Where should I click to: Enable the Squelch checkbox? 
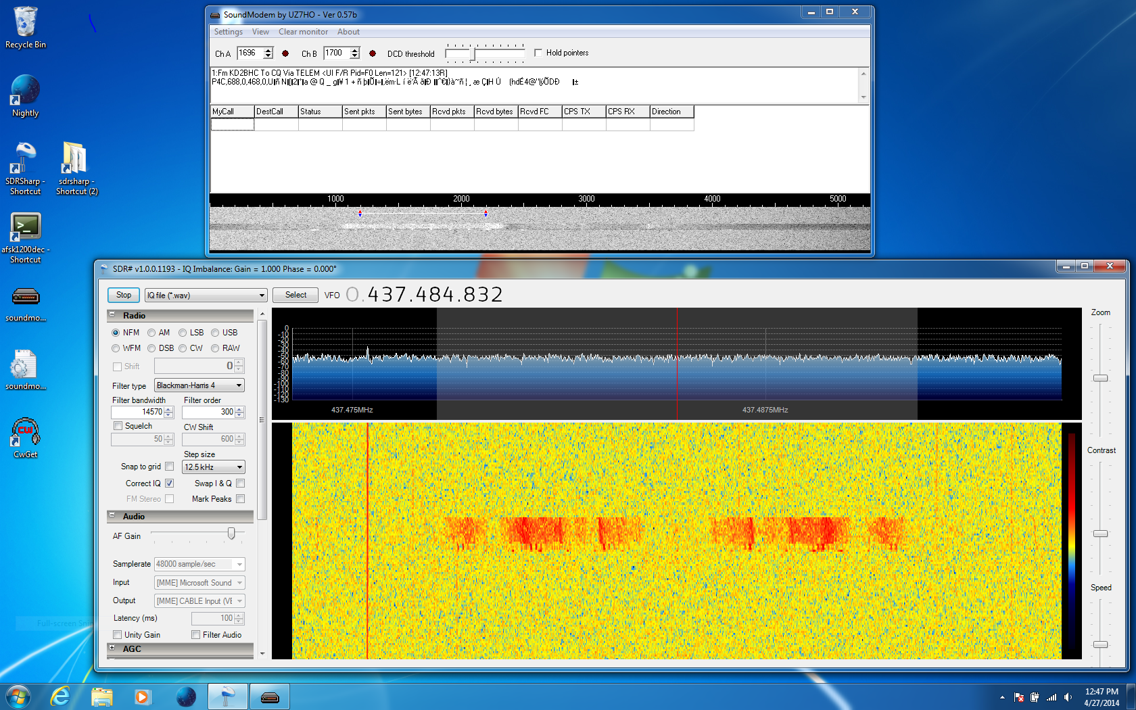point(118,426)
